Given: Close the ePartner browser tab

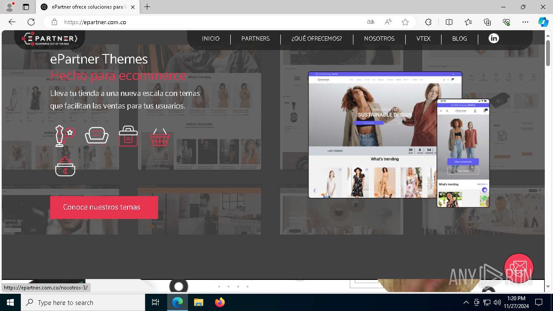Looking at the screenshot, I should [x=133, y=7].
